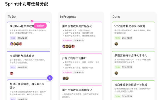The image size is (160, 100).
Task: Open the 多语言支持与全球化本地化 card title
Action: [x=131, y=55]
